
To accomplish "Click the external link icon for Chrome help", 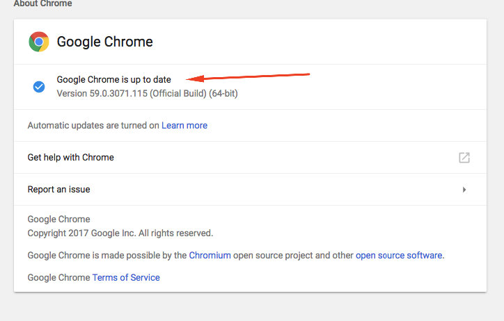I will 464,158.
